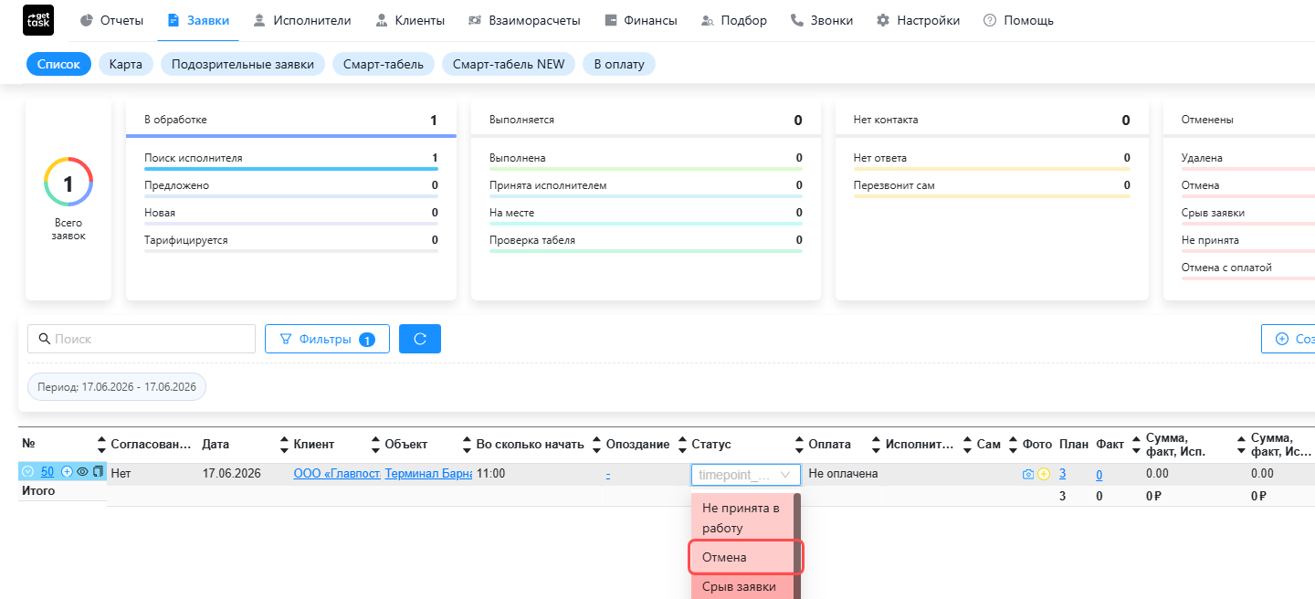Open the Подбор section
Viewport: 1315px width, 599px height.
733,20
